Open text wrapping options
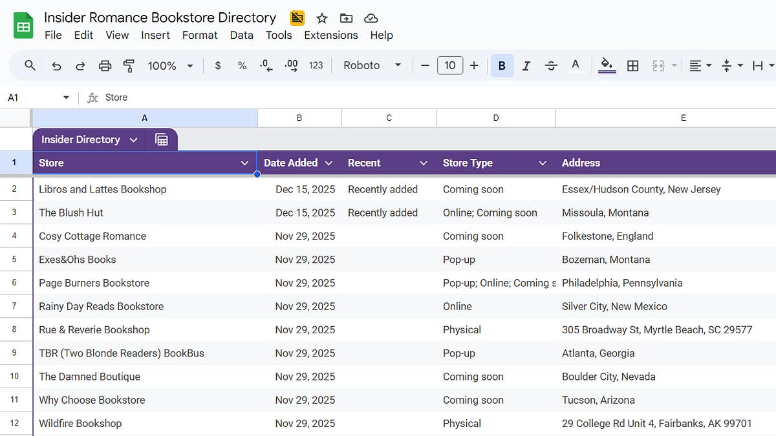This screenshot has height=436, width=776. pyautogui.click(x=764, y=65)
